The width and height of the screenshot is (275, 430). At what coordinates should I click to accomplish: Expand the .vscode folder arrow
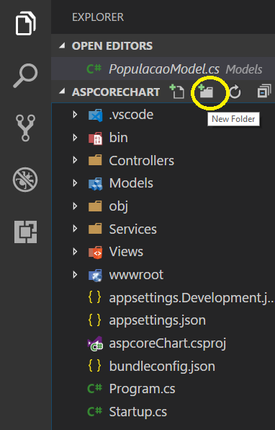[x=75, y=115]
